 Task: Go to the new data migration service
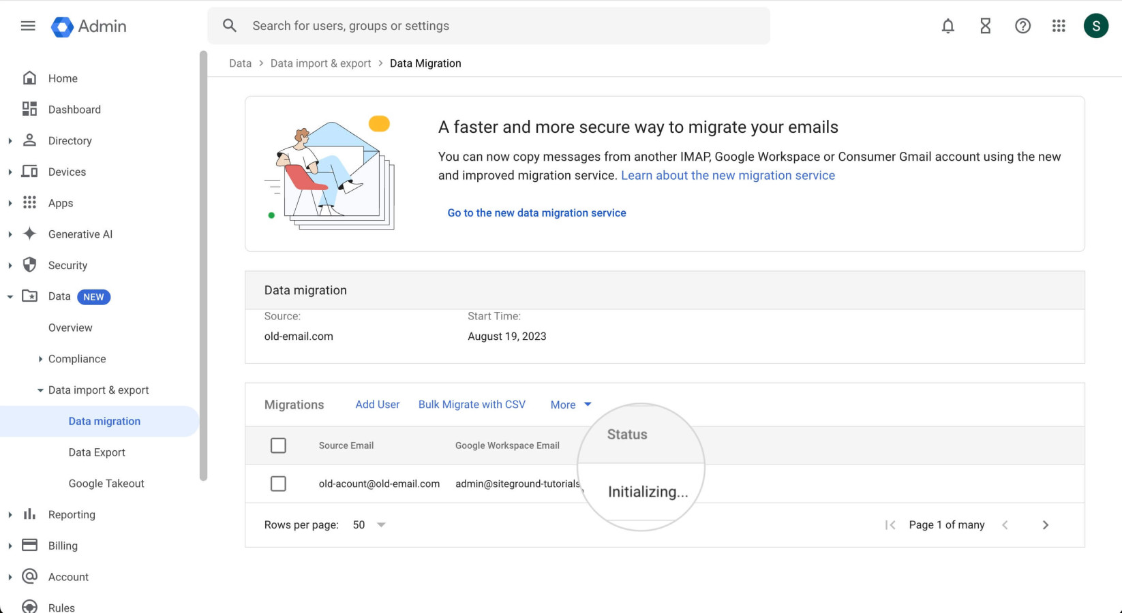(x=536, y=213)
